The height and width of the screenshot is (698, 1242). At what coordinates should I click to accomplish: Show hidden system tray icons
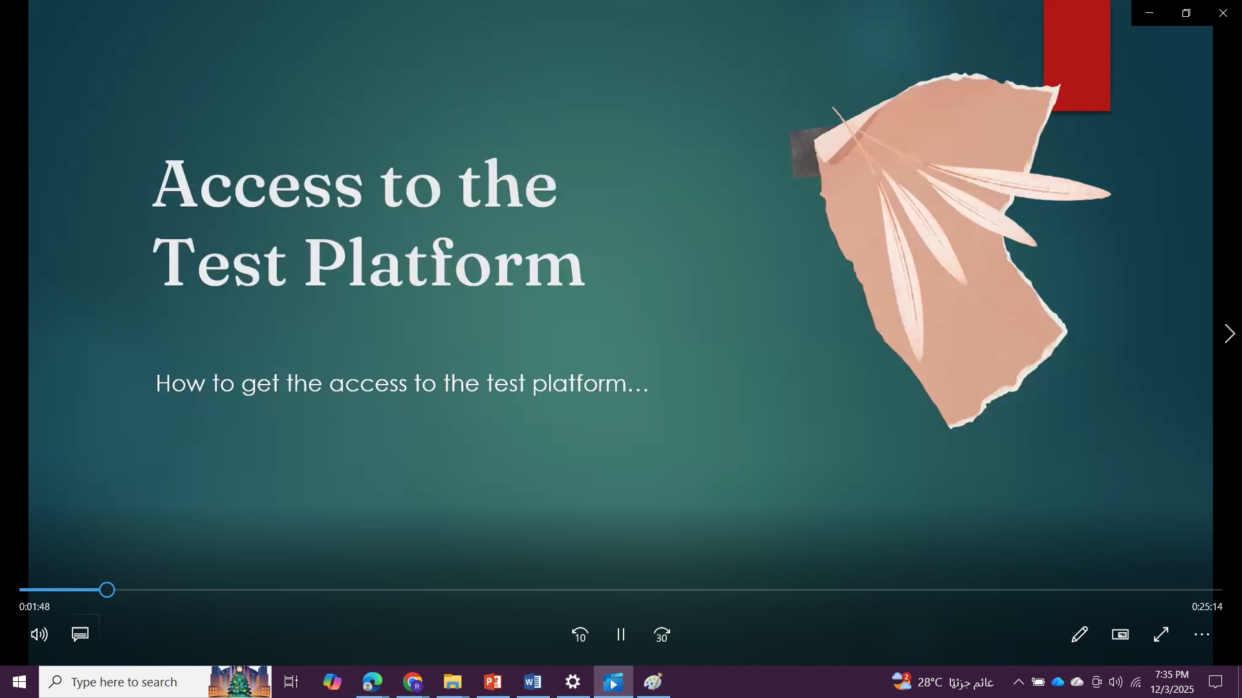click(1018, 682)
